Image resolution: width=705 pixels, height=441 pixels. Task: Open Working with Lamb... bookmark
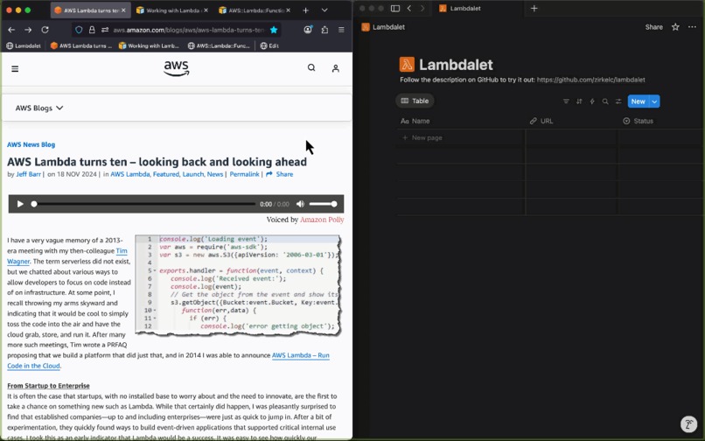point(149,45)
